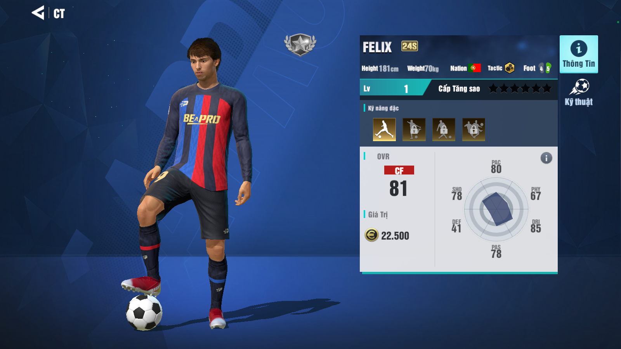Viewport: 621px width, 349px height.
Task: Click the stats radar chart
Action: 496,209
